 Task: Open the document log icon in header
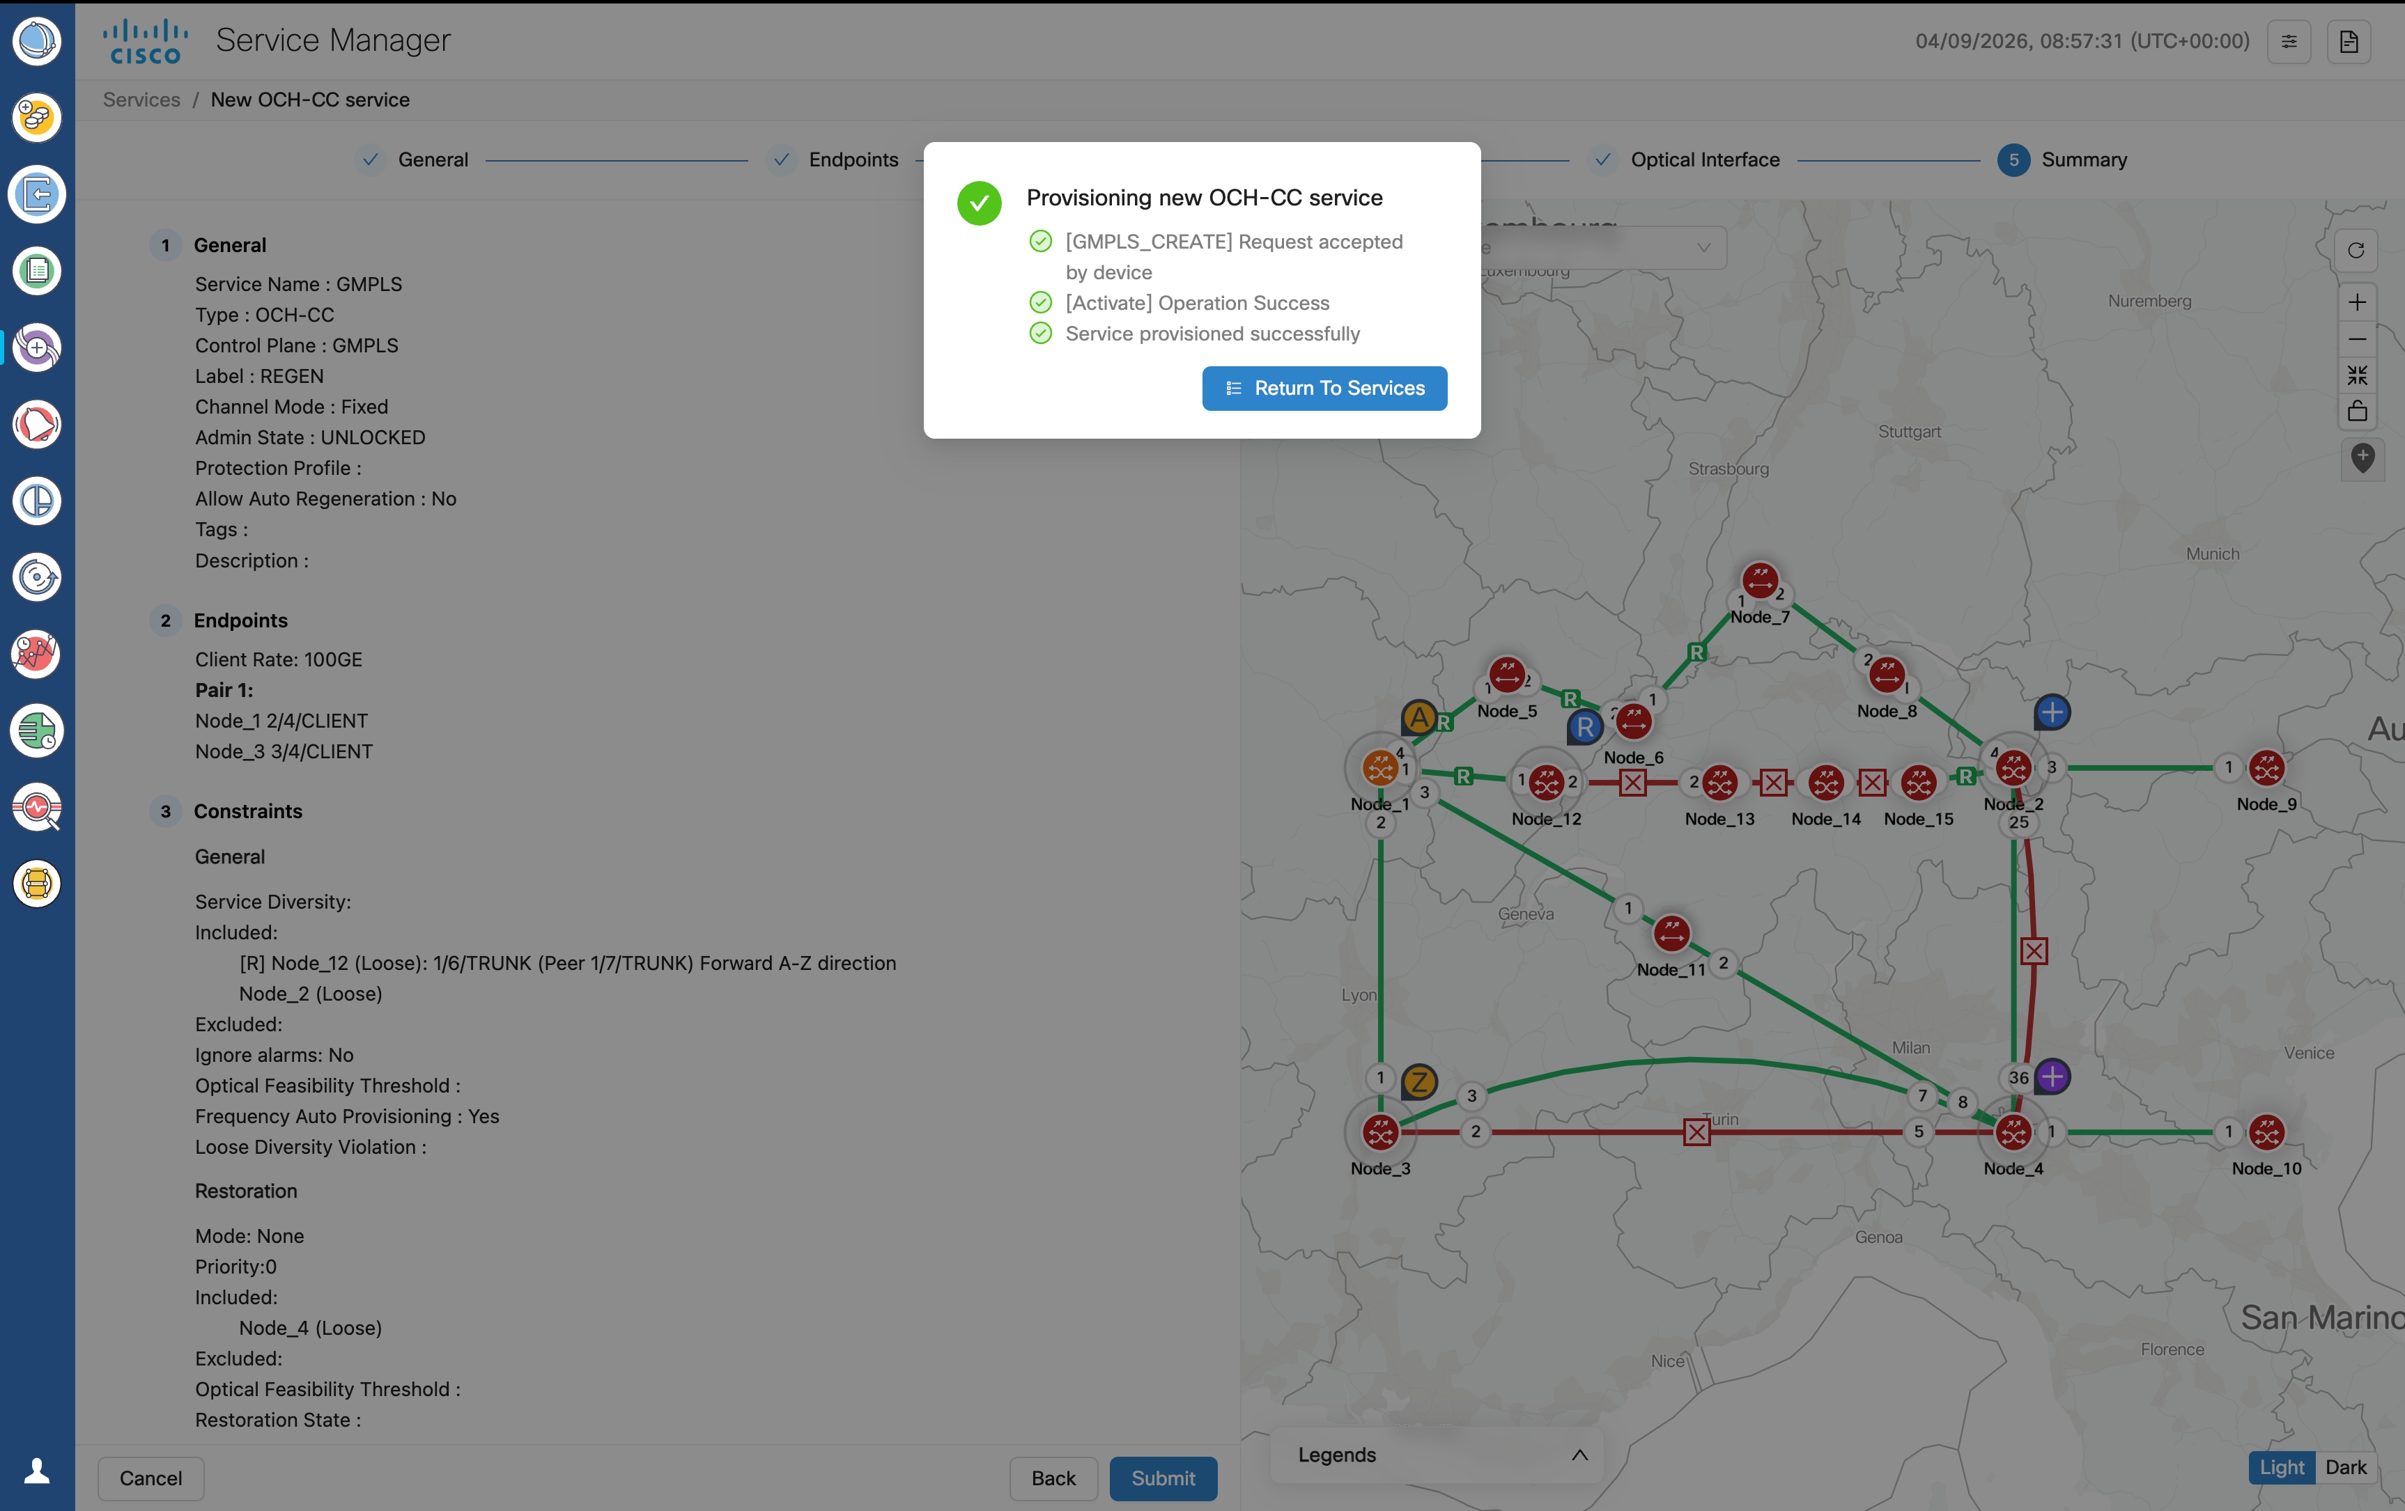[2348, 42]
